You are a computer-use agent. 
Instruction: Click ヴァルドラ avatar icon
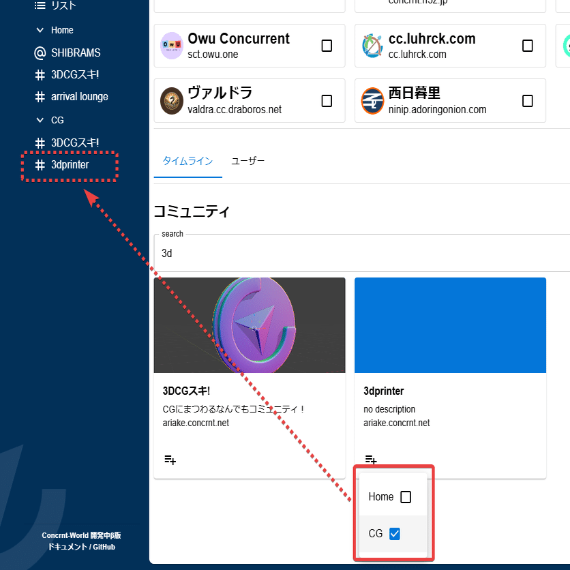[172, 101]
